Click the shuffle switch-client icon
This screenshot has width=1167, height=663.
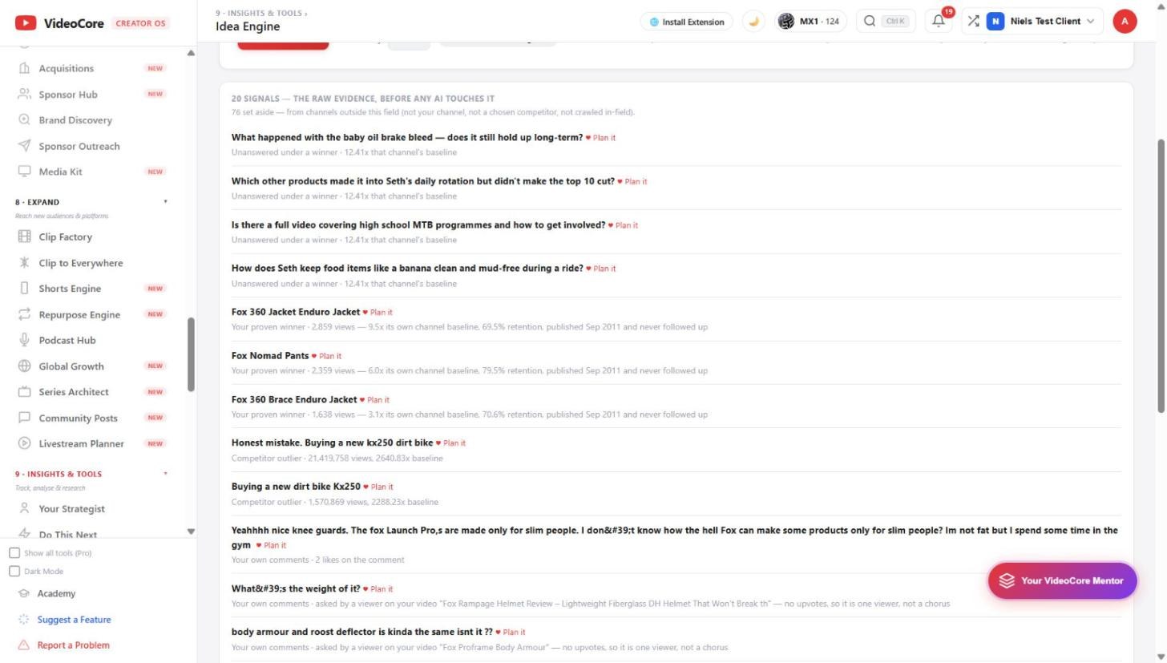(973, 22)
